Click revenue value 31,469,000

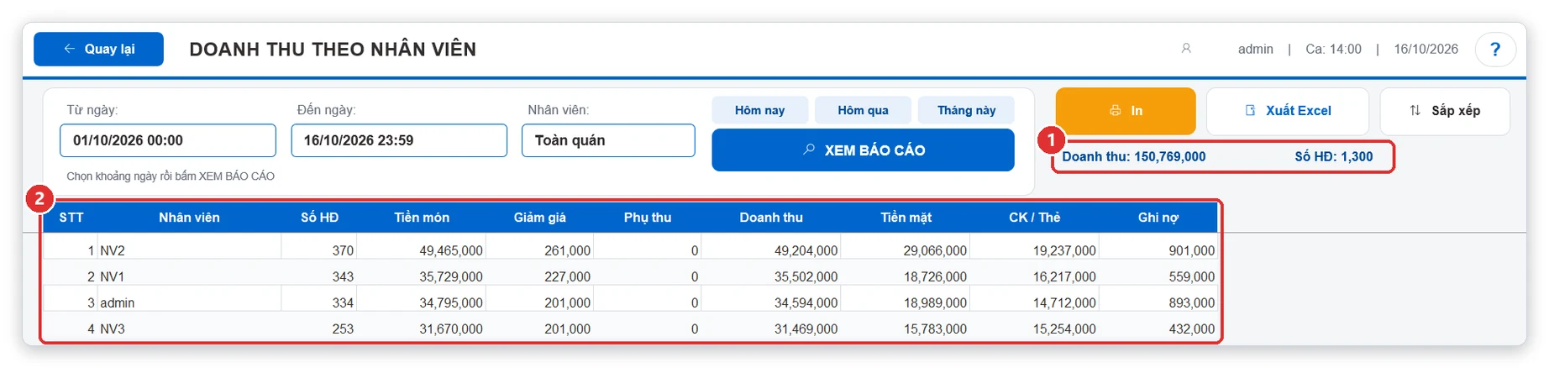806,329
